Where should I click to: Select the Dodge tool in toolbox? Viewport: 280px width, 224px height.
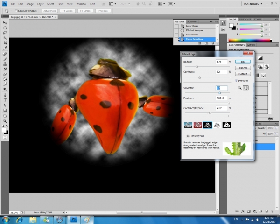coord(5,89)
